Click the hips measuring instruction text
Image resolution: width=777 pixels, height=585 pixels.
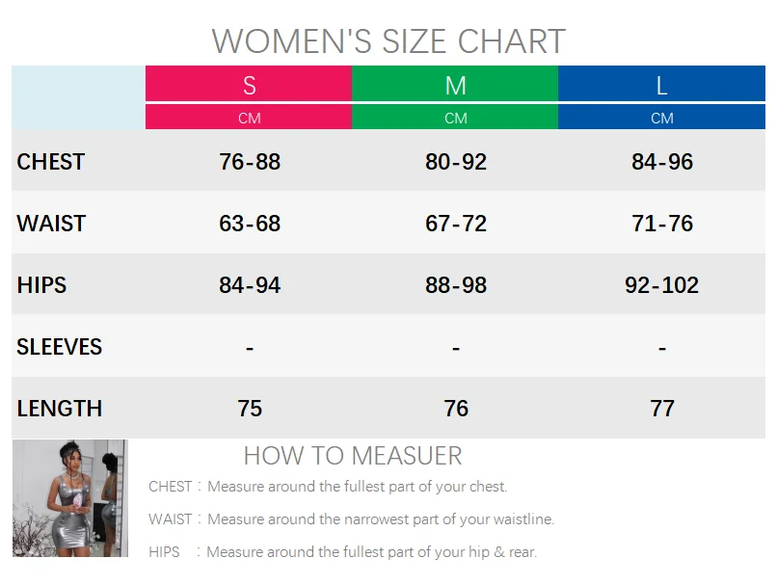tap(342, 552)
